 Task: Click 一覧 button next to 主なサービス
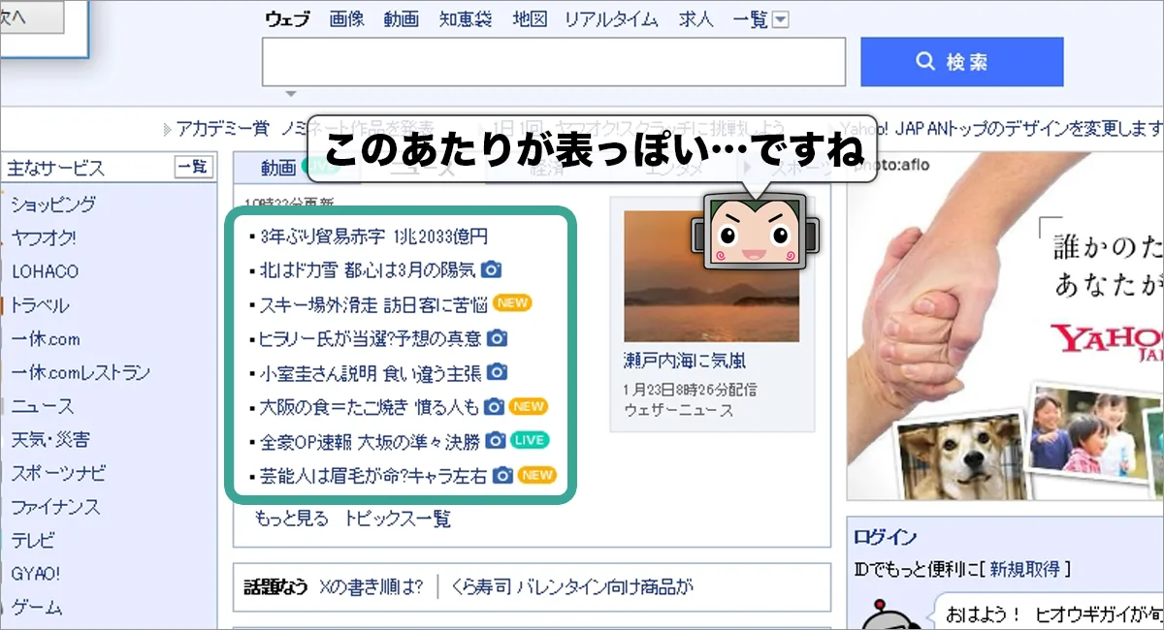[193, 167]
